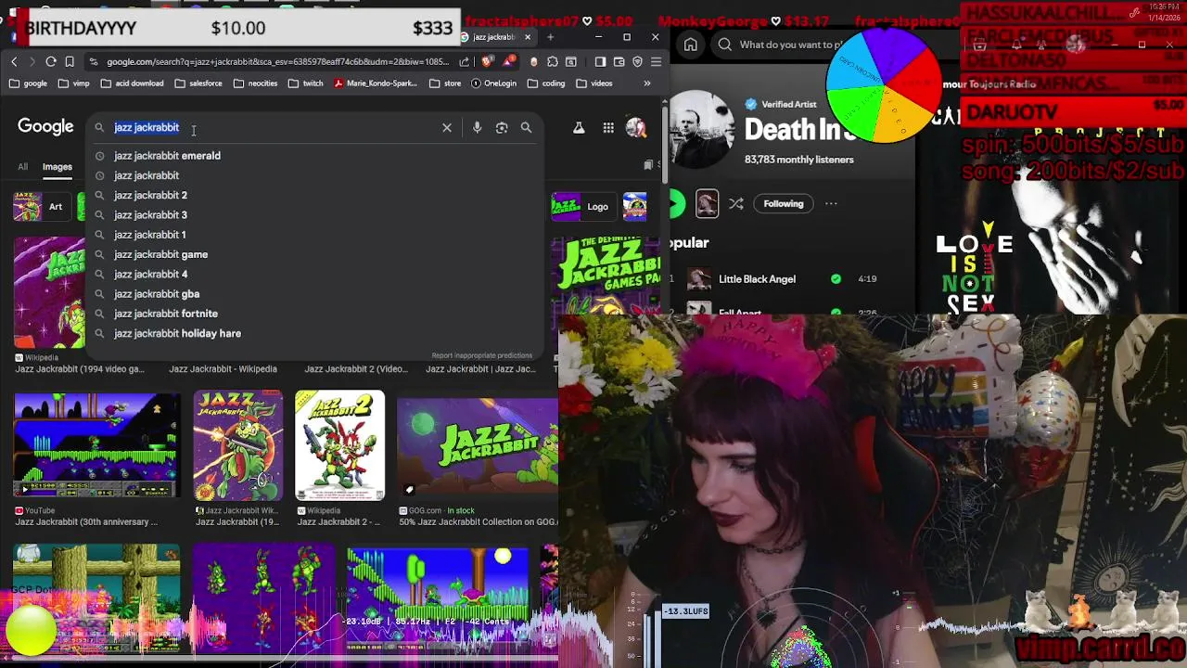Open YouTube Jazz Jackrabbit 30th anniversary thumbnail
The width and height of the screenshot is (1187, 668).
pyautogui.click(x=97, y=445)
